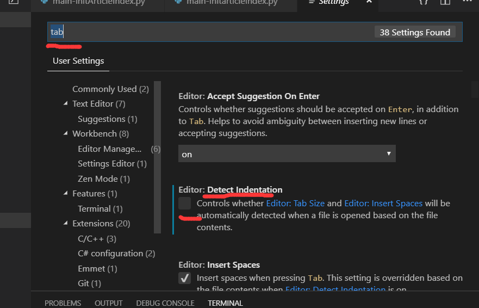Collapse the Text Editor tree section
Viewport: 479px width, 308px height.
[x=65, y=104]
